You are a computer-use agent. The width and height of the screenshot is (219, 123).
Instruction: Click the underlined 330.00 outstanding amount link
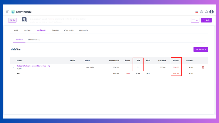pyautogui.click(x=176, y=67)
